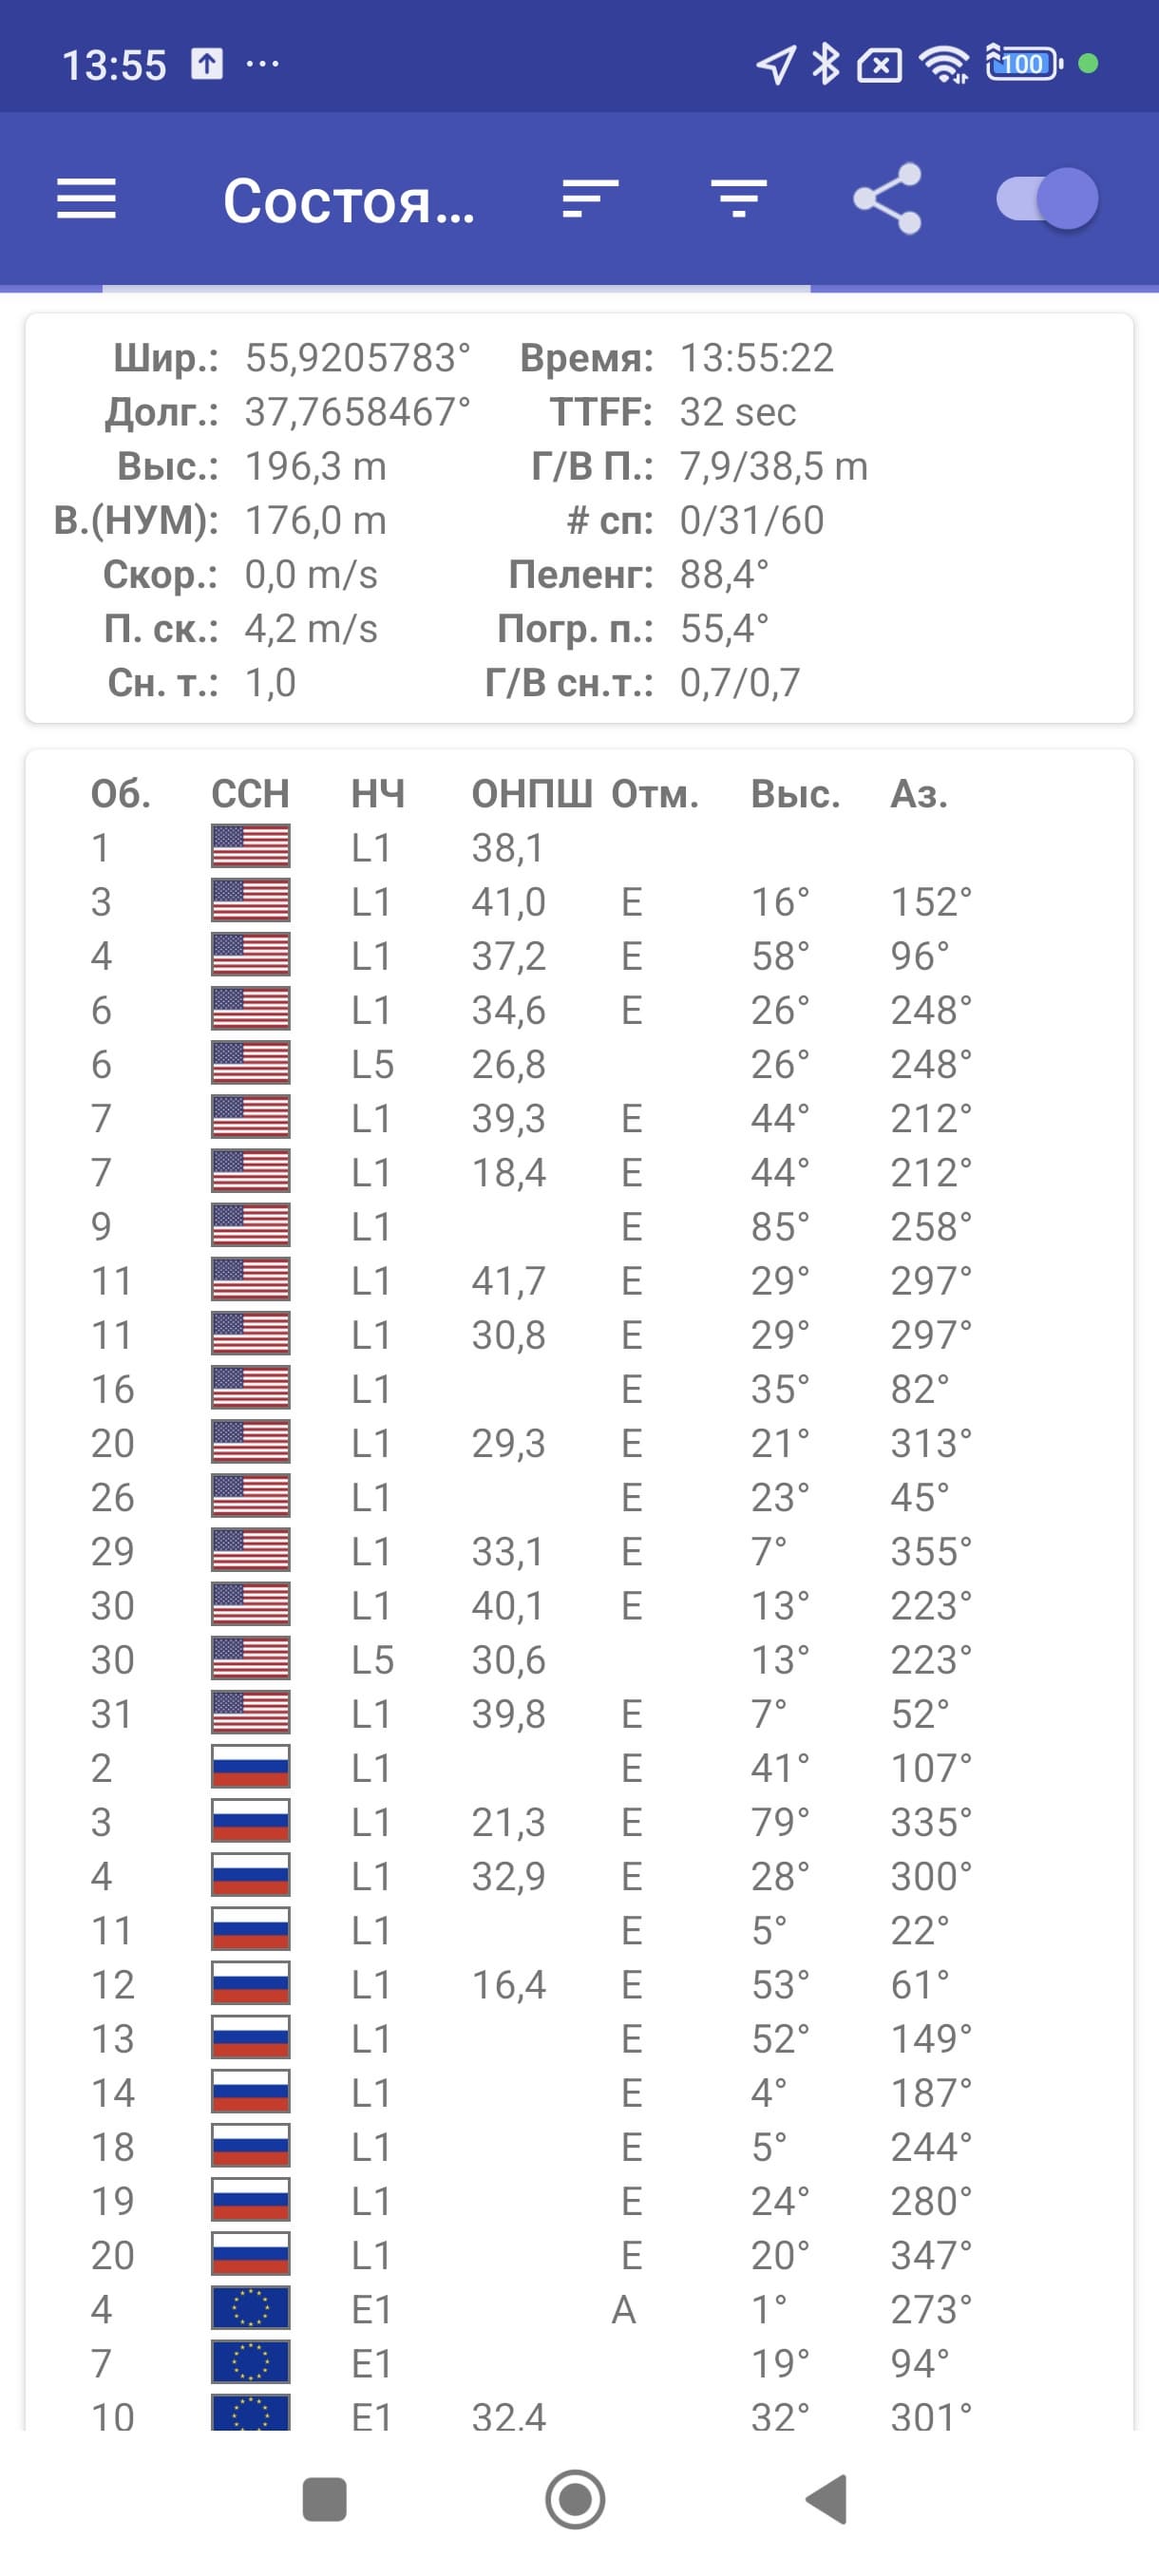Tap the app title 'Состоя…'
Viewport: 1159px width, 2576px height.
coord(348,201)
